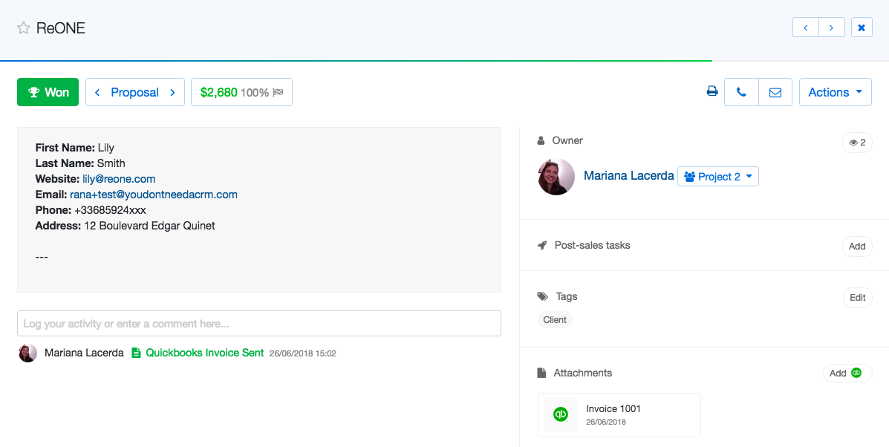Move to previous pipeline step chevron

[97, 92]
